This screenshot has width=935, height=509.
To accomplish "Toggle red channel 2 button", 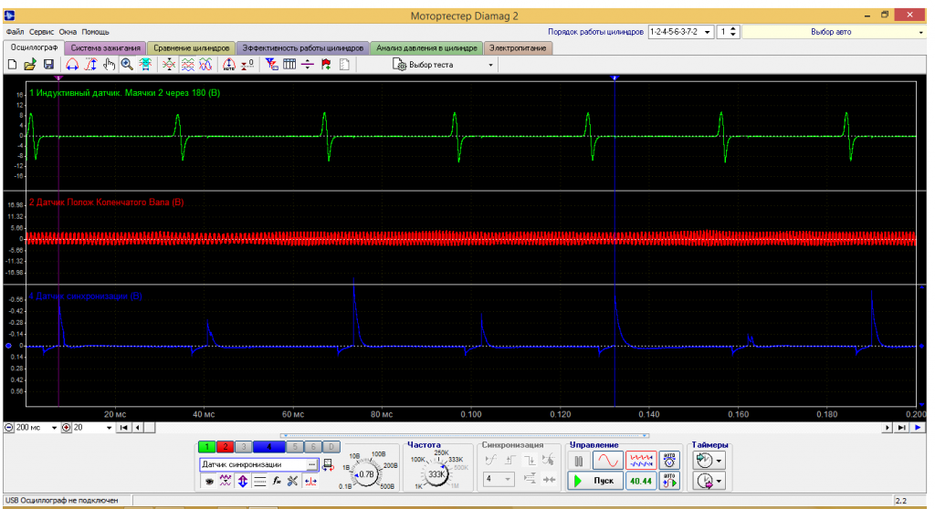I will click(225, 446).
